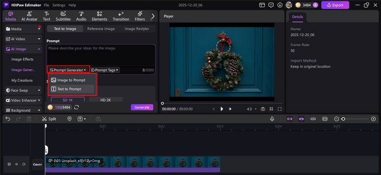
Task: Play the video in the Player
Action: tap(221, 109)
